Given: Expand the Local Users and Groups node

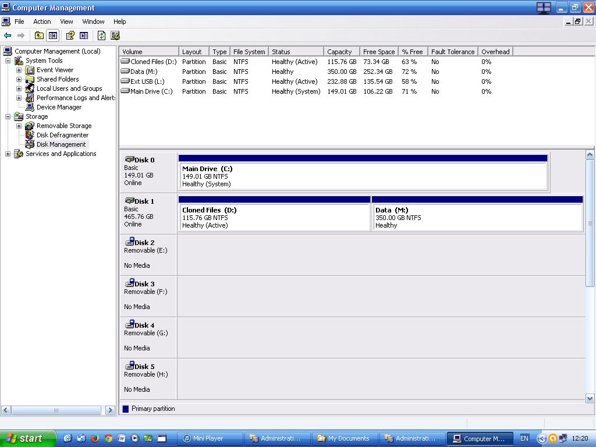Looking at the screenshot, I should (x=19, y=88).
